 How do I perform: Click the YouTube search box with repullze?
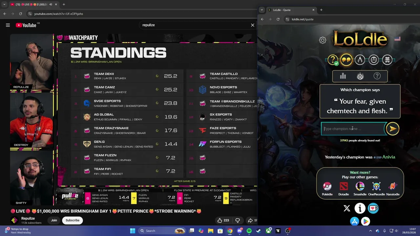click(x=194, y=25)
